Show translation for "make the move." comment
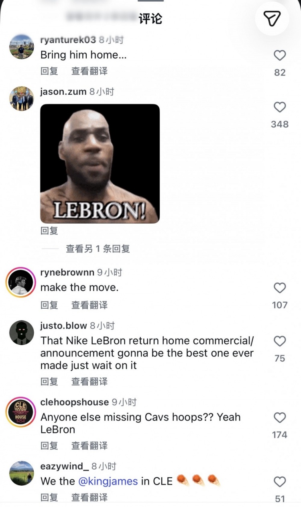Screen dimensions: 301x507 point(89,305)
